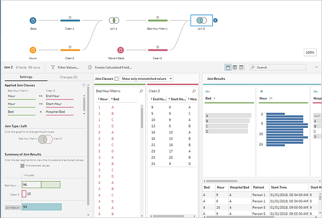Select Person 1 in first grid row
The height and width of the screenshot is (218, 322).
click(259, 195)
